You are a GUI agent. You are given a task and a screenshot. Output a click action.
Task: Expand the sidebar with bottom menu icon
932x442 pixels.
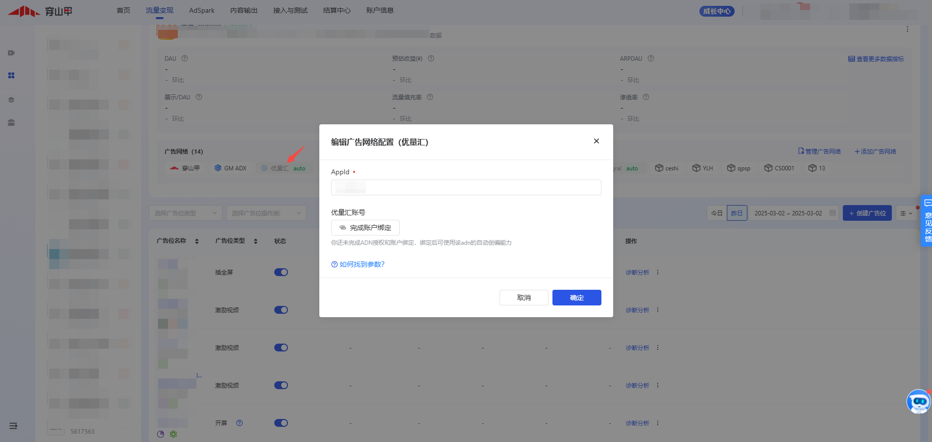coord(13,426)
